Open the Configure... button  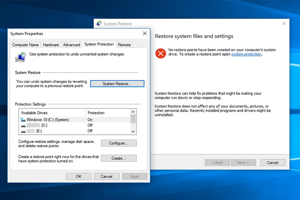pyautogui.click(x=119, y=143)
